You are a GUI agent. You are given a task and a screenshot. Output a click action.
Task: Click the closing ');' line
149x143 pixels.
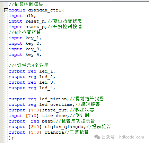pos(11,138)
